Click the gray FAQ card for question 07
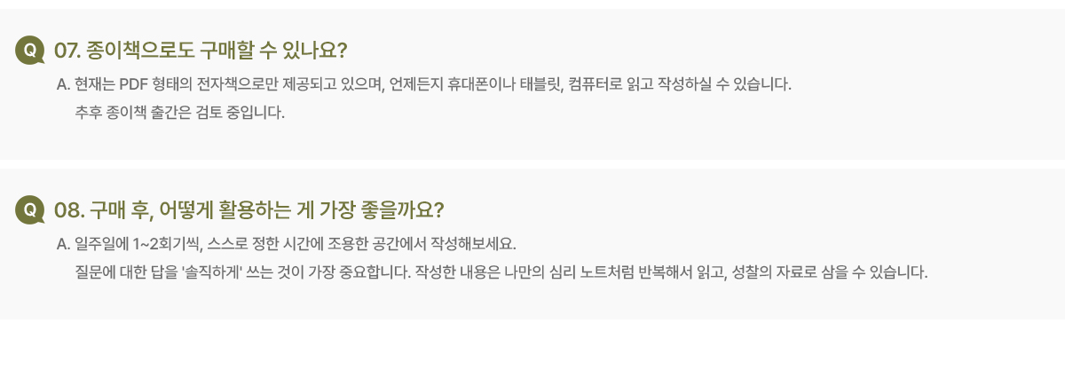1065x386 pixels. (532, 84)
